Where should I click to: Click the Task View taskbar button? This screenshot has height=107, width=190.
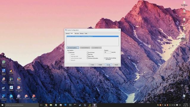coord(41,105)
